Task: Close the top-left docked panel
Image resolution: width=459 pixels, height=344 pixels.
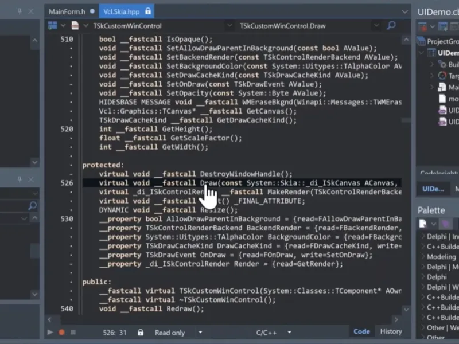Action: 31,11
